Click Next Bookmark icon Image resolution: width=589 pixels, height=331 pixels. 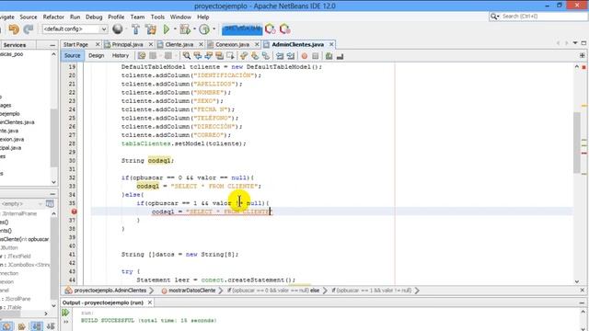(x=255, y=56)
